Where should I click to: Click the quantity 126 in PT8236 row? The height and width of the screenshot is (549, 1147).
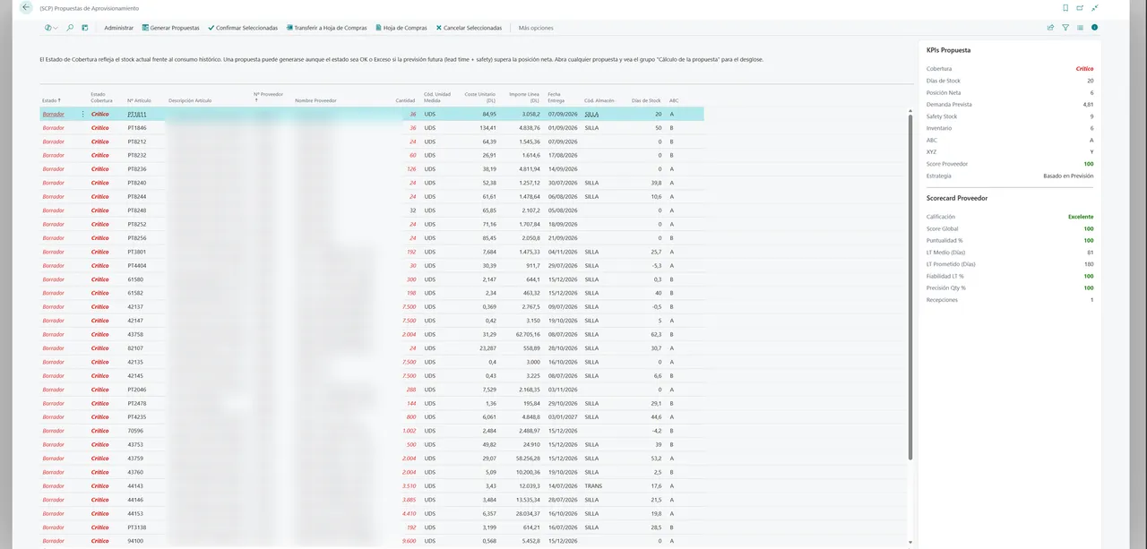[411, 169]
